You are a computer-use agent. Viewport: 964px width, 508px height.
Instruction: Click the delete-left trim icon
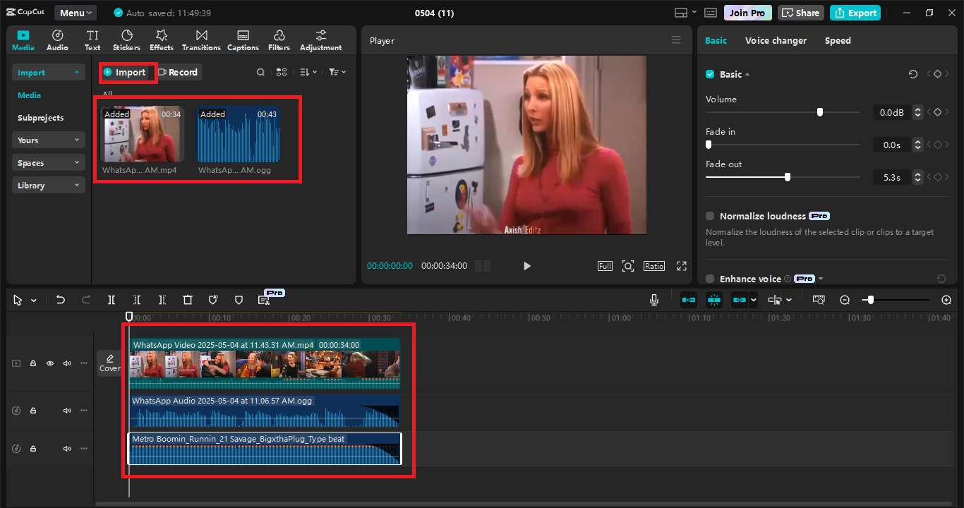click(x=137, y=300)
